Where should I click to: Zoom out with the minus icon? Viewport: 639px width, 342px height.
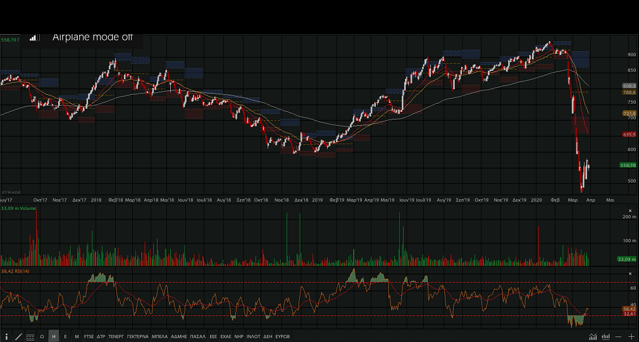click(x=618, y=336)
